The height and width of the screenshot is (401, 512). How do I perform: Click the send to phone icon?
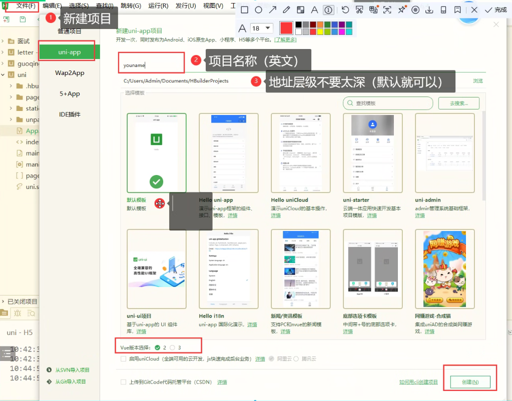click(443, 10)
